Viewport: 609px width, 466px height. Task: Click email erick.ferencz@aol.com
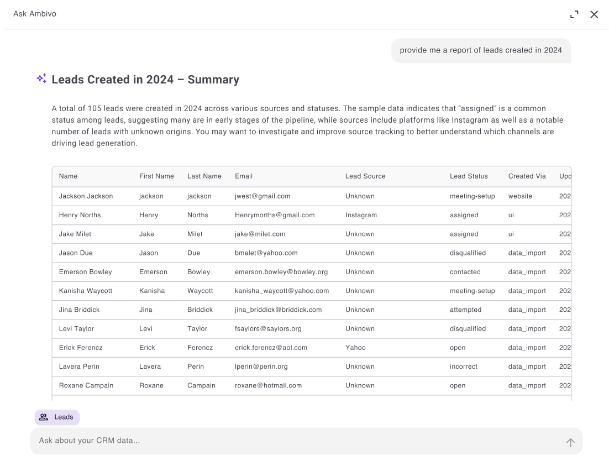coord(271,348)
